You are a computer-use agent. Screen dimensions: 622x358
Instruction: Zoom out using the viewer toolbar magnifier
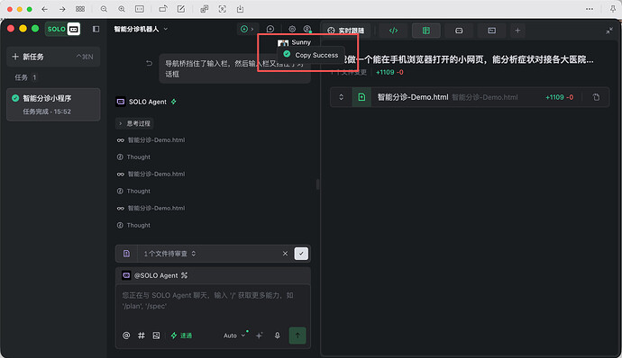click(x=104, y=9)
